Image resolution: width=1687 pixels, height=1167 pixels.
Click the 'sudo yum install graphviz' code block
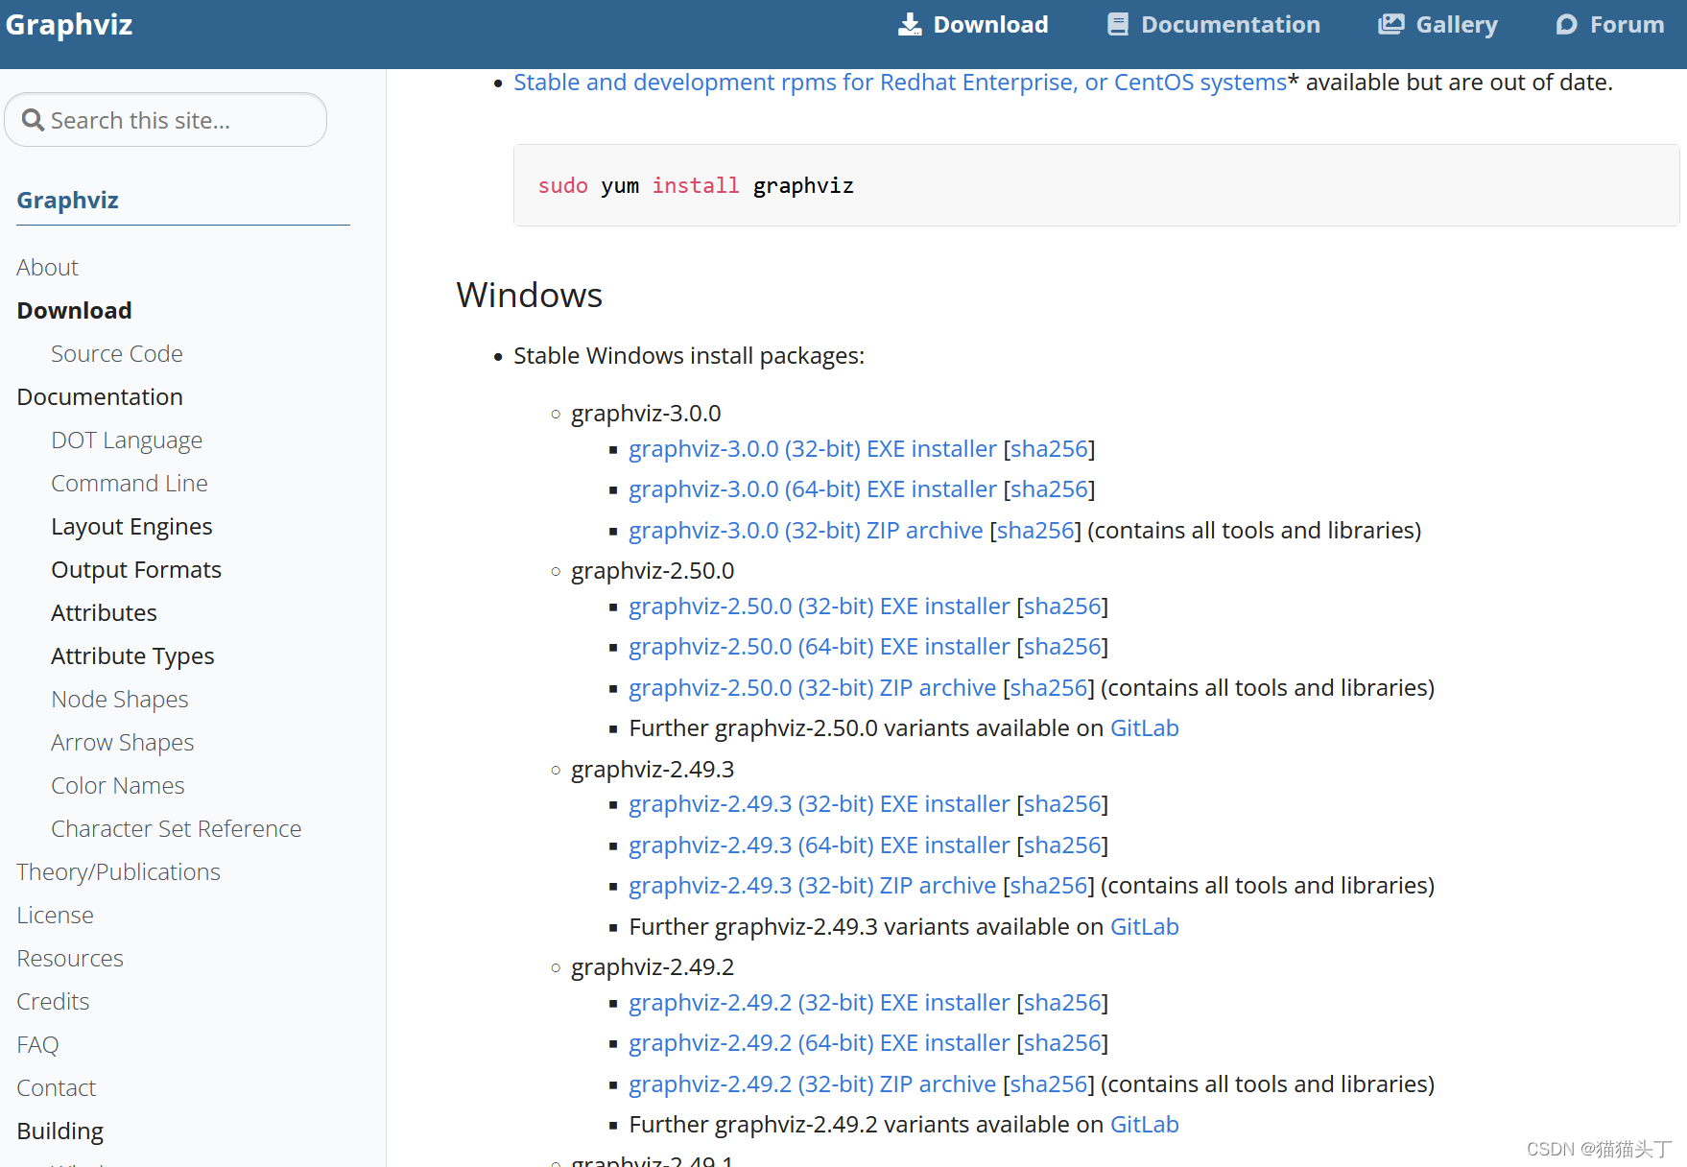tap(1096, 185)
